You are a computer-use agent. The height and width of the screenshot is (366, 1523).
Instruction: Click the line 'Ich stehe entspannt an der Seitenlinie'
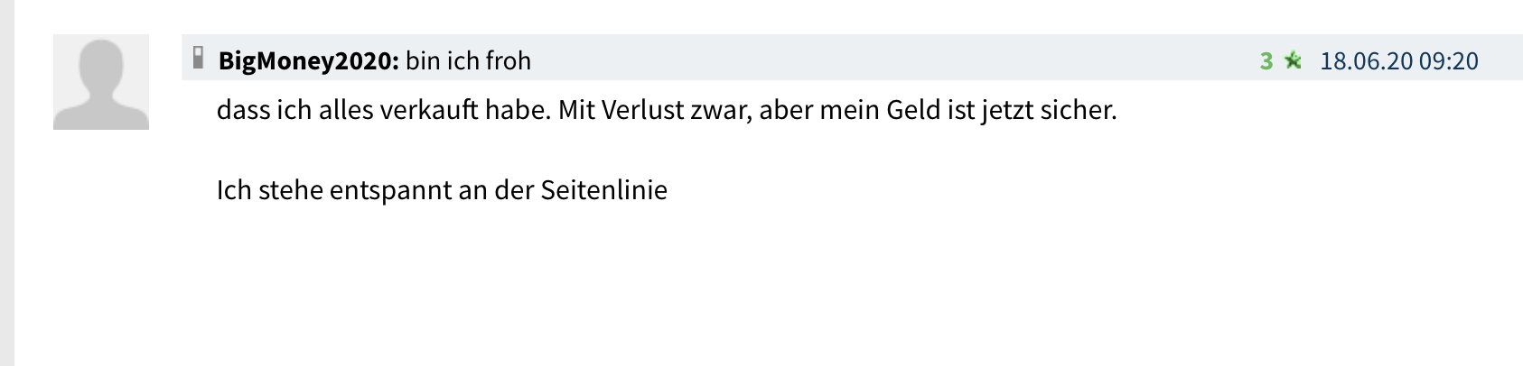(442, 190)
